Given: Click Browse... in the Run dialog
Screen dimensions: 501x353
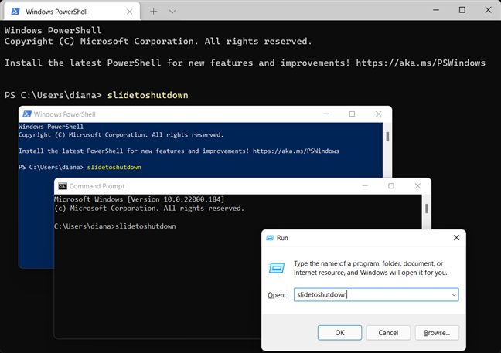Looking at the screenshot, I should pyautogui.click(x=437, y=333).
